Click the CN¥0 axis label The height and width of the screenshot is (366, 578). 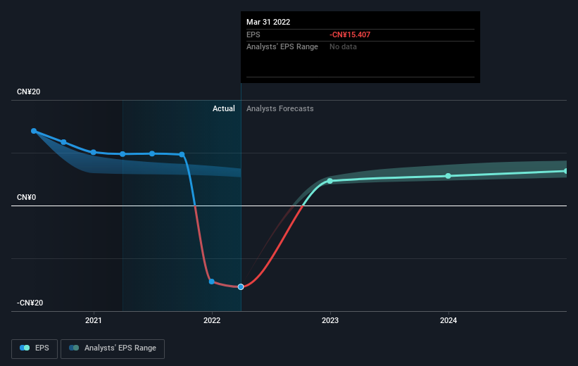coord(27,197)
